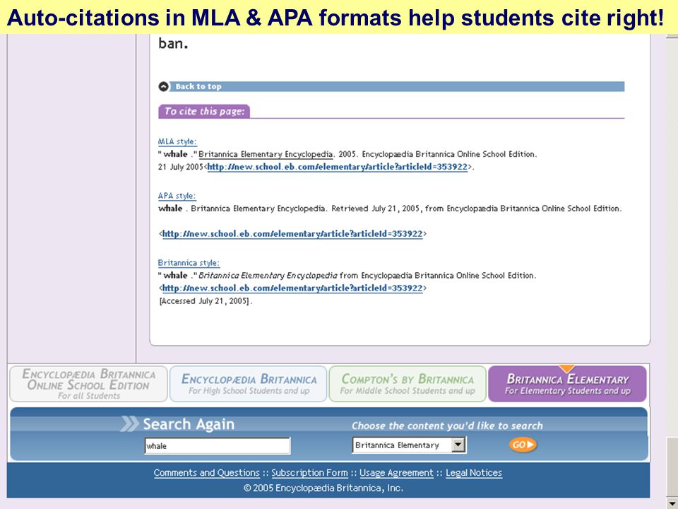Click the Search Again double-chevron icon
The image size is (678, 509).
pos(129,423)
